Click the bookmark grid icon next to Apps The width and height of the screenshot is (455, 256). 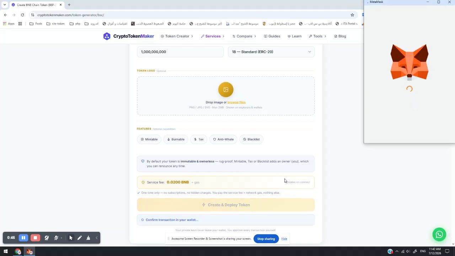tap(20, 24)
